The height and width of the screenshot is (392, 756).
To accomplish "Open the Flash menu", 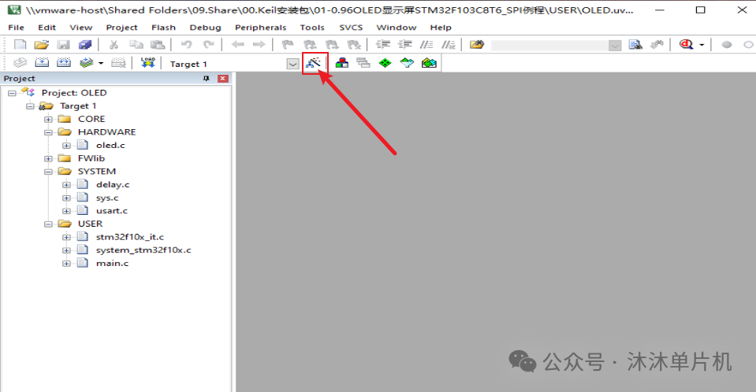I will tap(163, 28).
